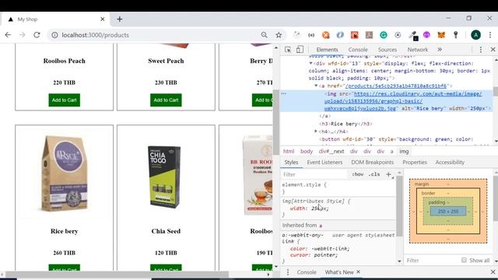This screenshot has width=498, height=280.
Task: Close the bottom drawer with the X
Action: pos(493,272)
